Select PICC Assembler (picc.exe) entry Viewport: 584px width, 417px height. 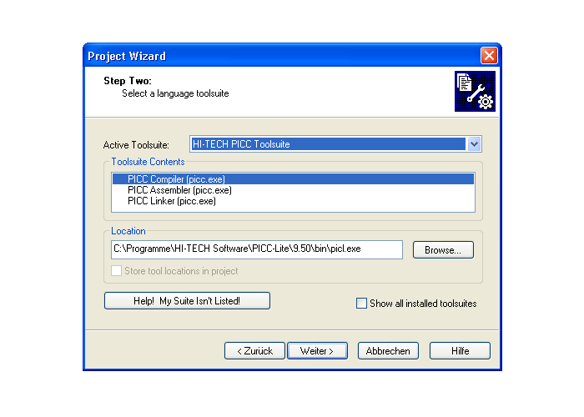(293, 190)
